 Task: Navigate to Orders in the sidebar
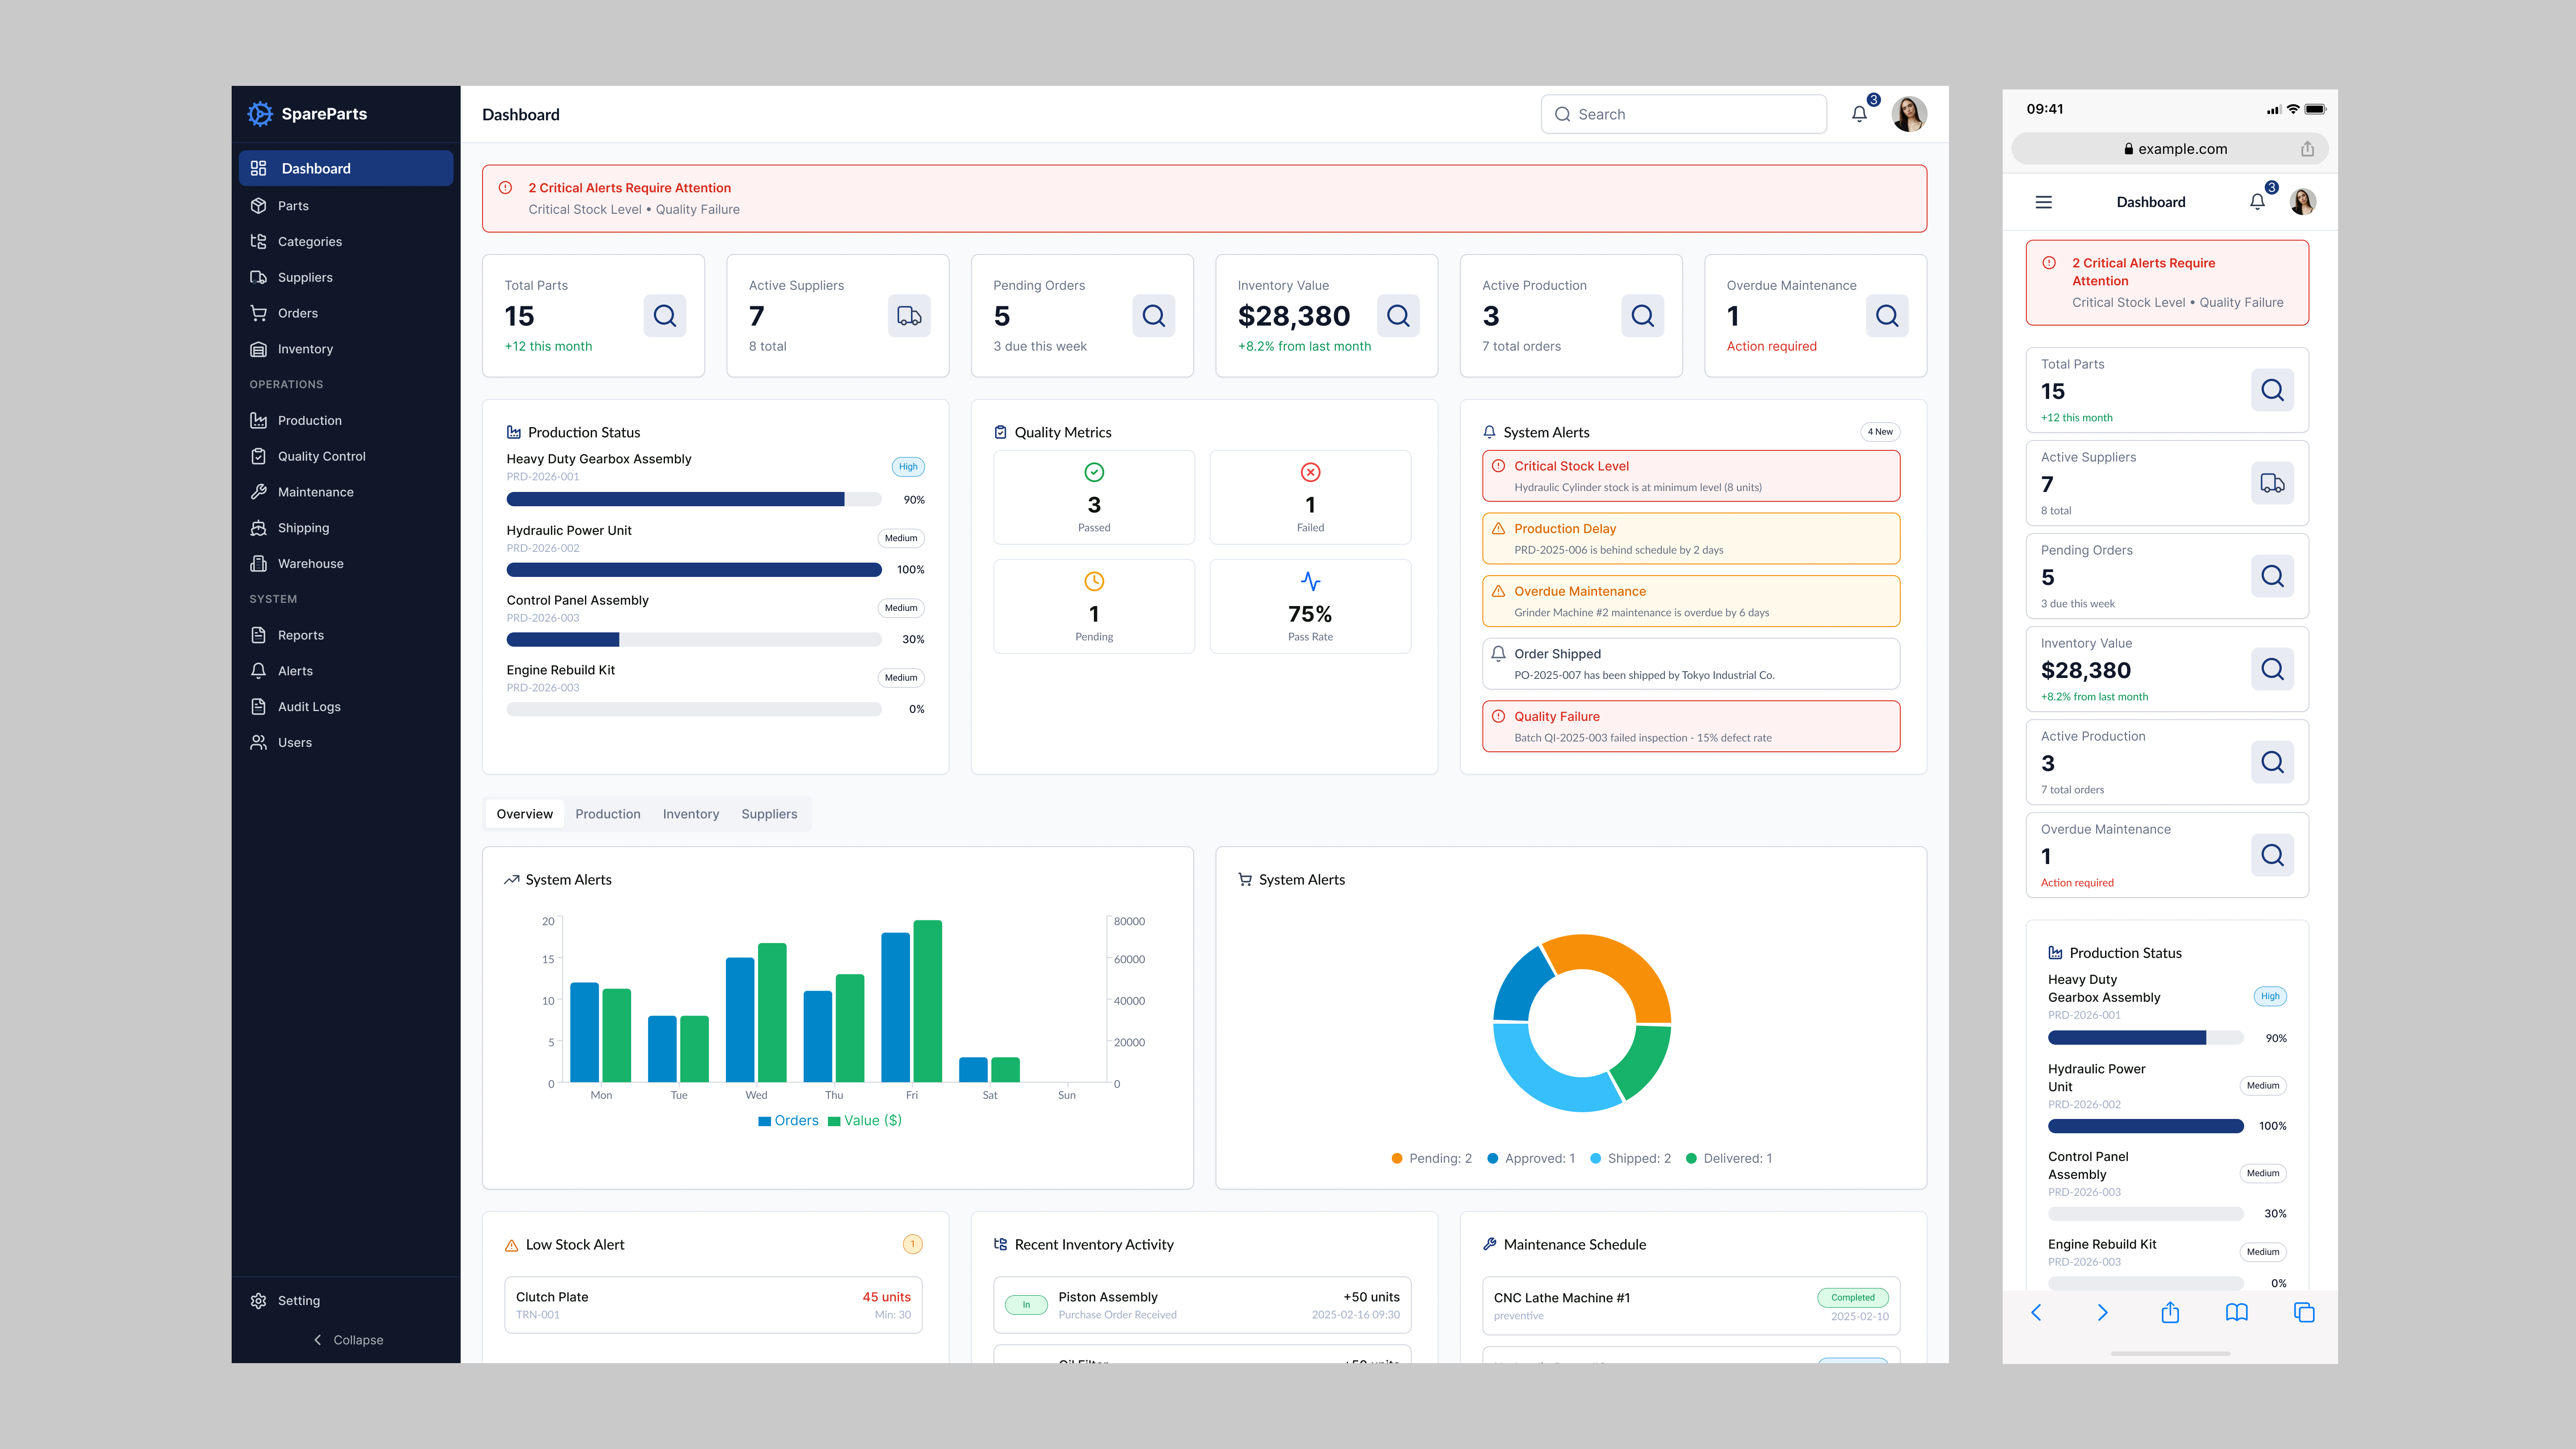click(x=346, y=313)
